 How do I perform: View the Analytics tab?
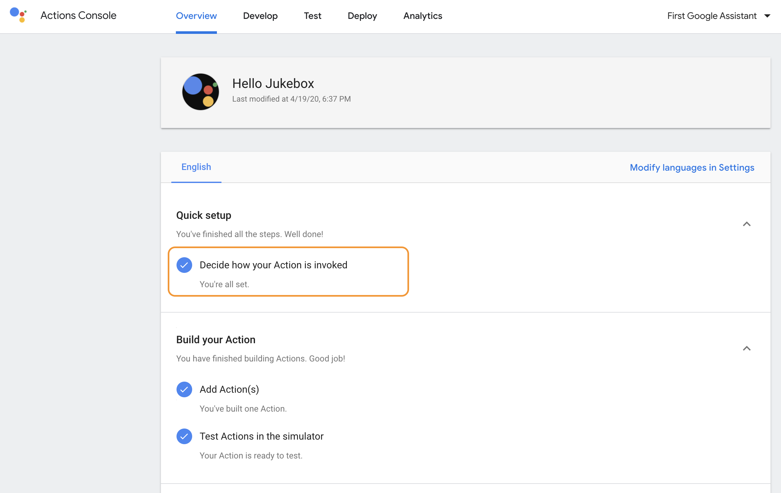tap(423, 16)
